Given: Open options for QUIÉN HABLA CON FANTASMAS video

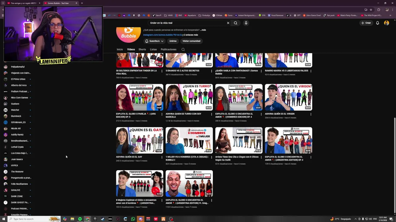Looking at the screenshot, I should point(261,71).
